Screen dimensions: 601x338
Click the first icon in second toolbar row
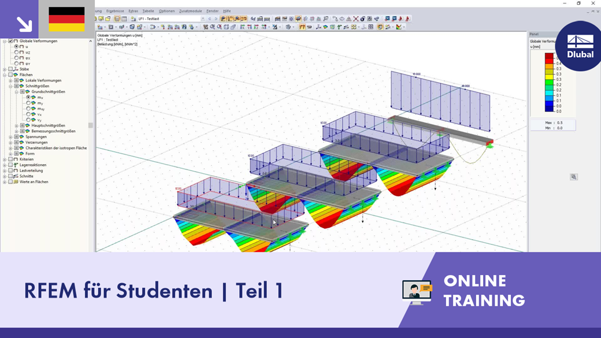click(99, 27)
